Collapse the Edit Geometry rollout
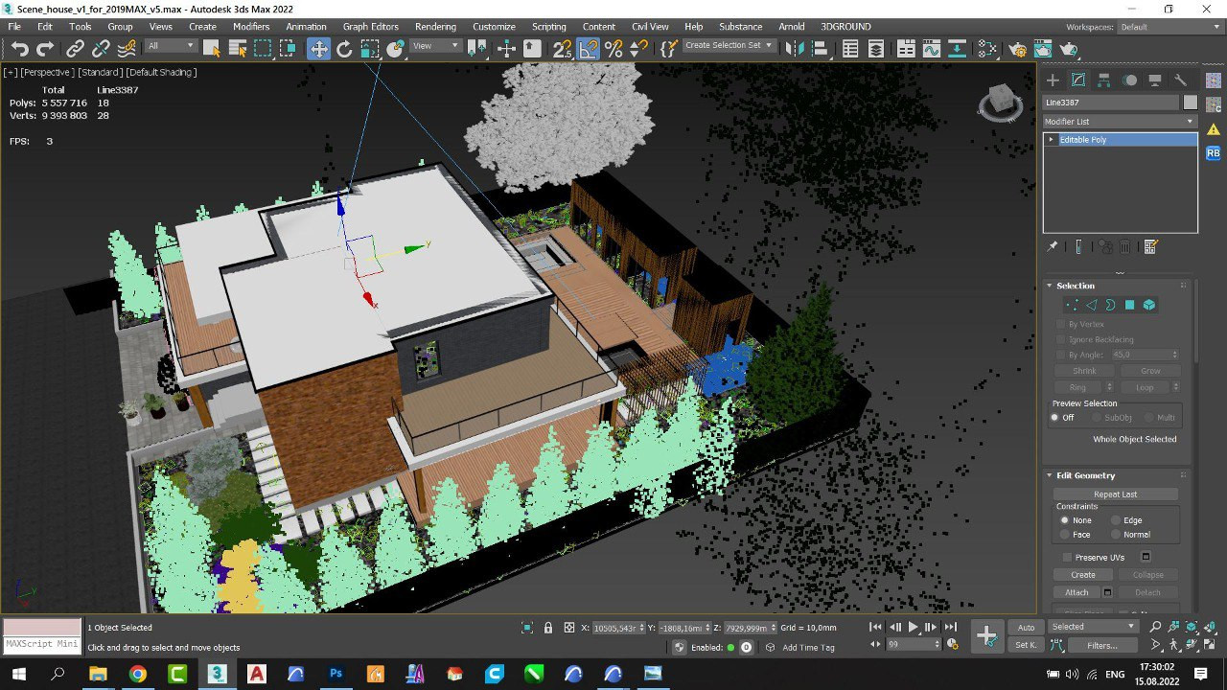This screenshot has height=690, width=1227. (1085, 475)
